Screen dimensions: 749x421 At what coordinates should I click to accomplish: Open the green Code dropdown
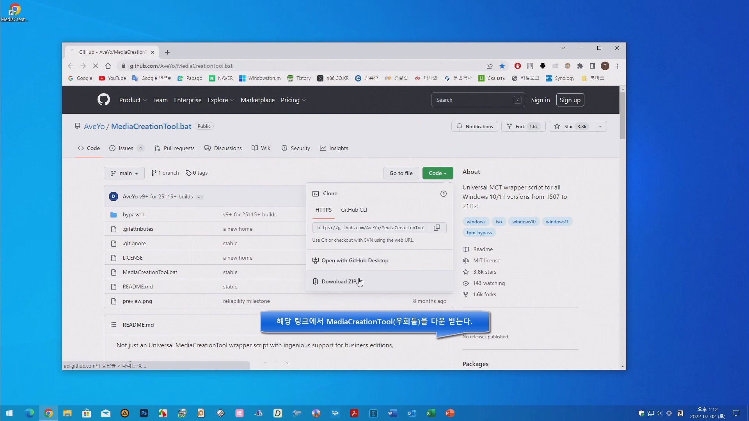[x=438, y=173]
